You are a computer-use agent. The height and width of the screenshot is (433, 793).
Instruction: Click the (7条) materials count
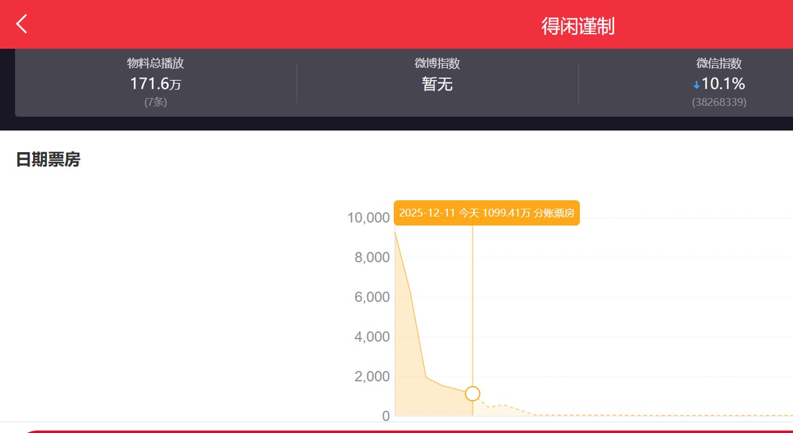pos(155,102)
